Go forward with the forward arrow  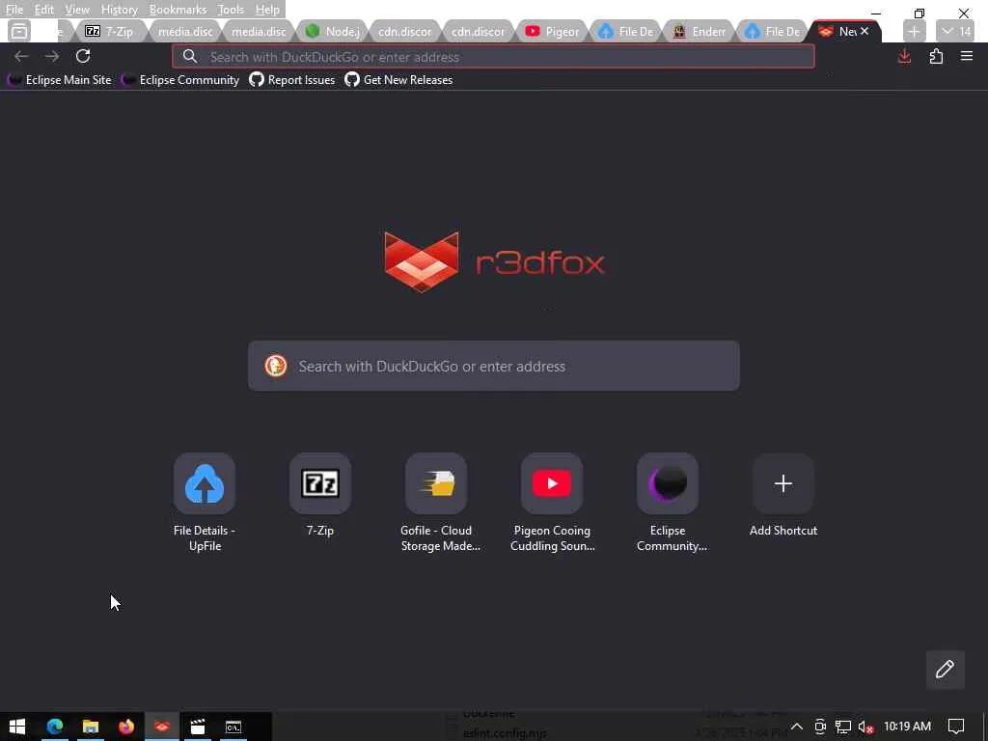(52, 56)
